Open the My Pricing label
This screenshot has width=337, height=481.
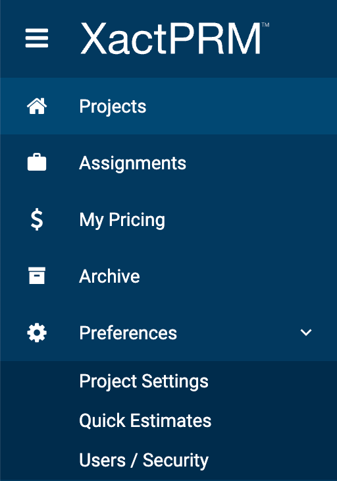[122, 220]
